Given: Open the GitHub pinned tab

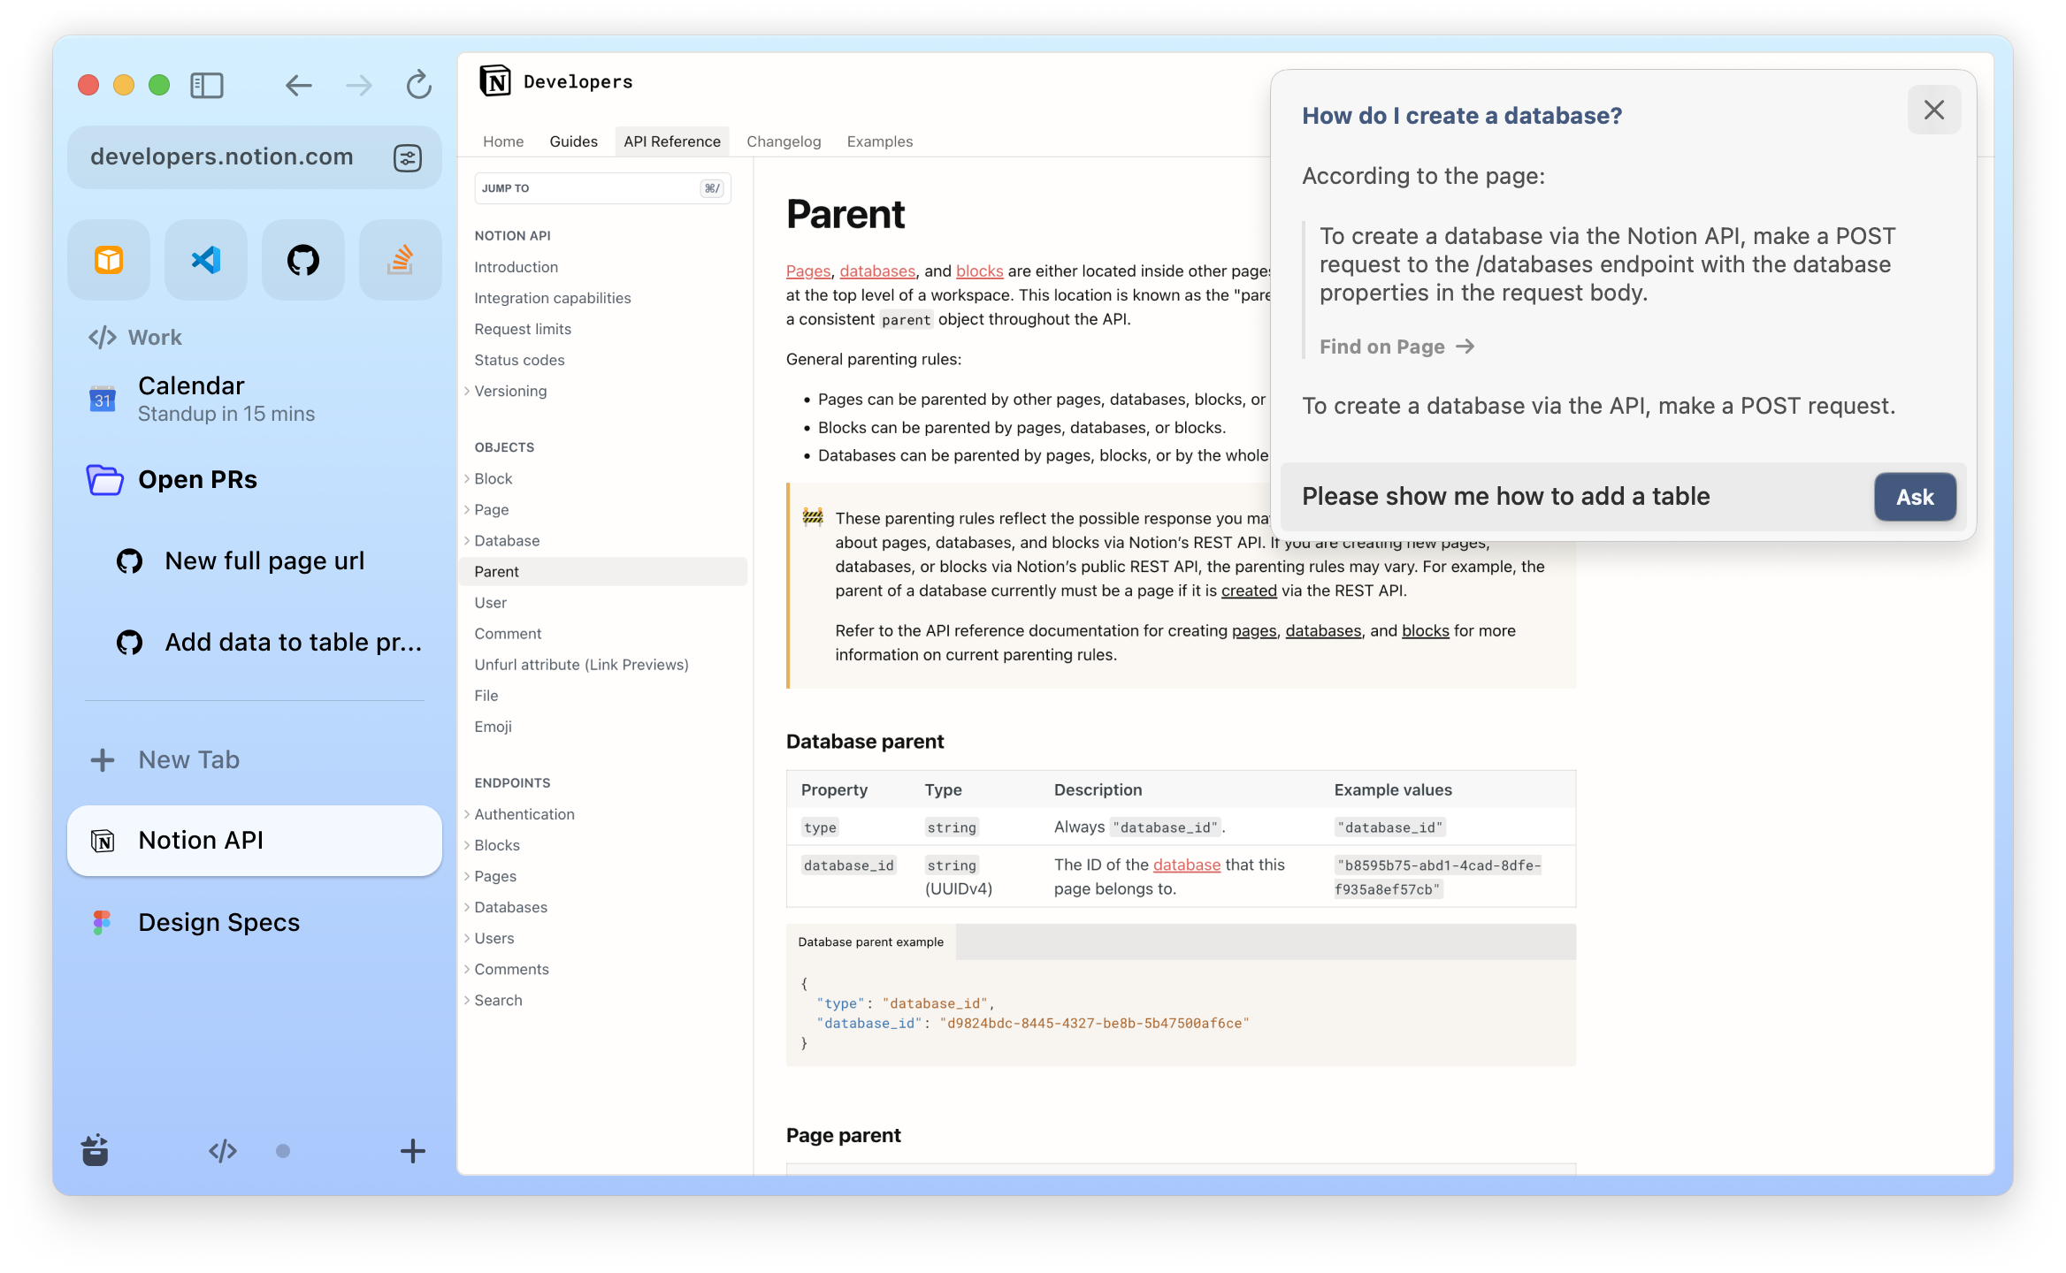Looking at the screenshot, I should [x=302, y=260].
